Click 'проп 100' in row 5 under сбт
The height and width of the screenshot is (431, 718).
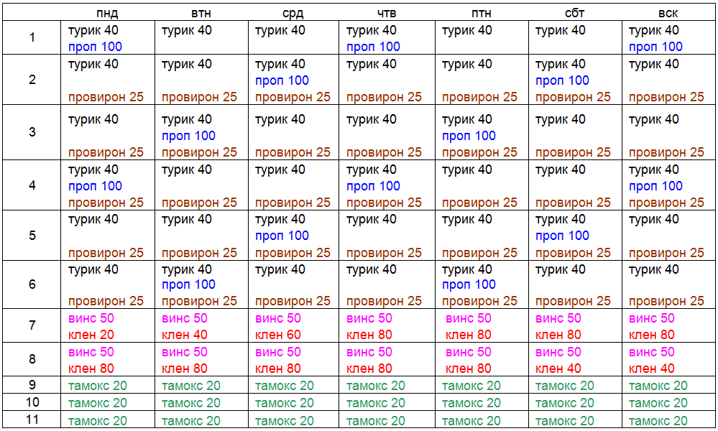pyautogui.click(x=562, y=236)
